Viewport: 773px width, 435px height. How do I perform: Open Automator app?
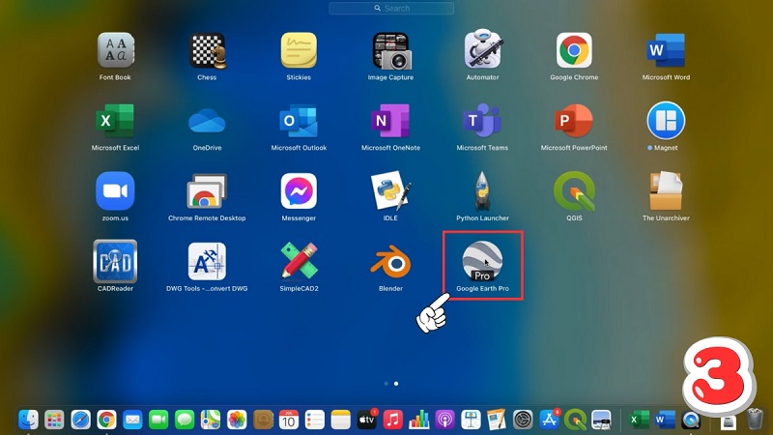pos(482,50)
